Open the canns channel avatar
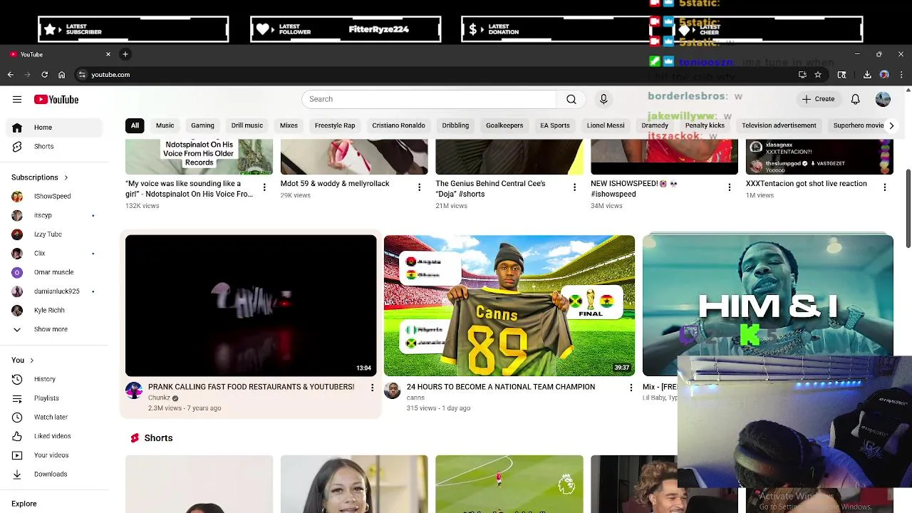912x513 pixels. 393,390
